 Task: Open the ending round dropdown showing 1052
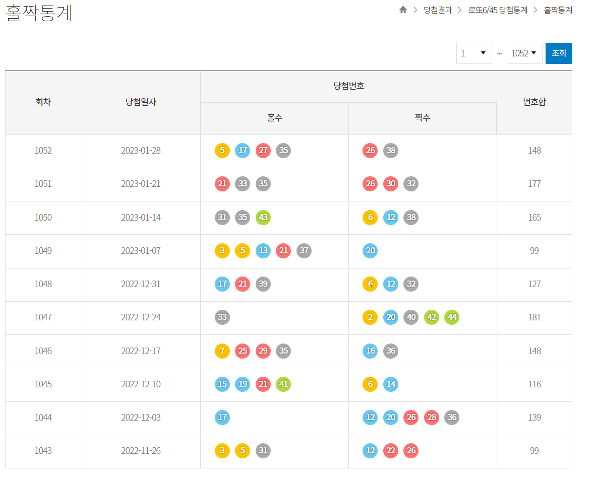[x=524, y=53]
